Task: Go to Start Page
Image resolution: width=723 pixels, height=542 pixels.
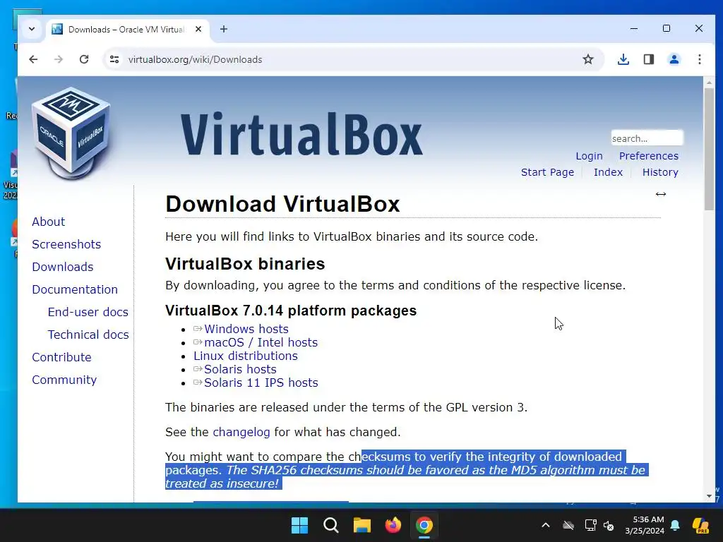Action: (547, 172)
